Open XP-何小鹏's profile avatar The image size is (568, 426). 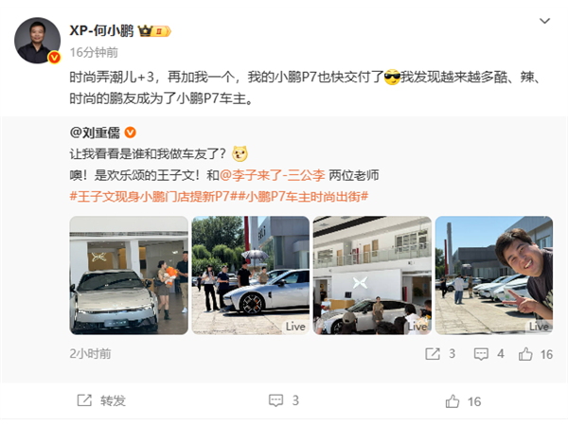(x=37, y=41)
